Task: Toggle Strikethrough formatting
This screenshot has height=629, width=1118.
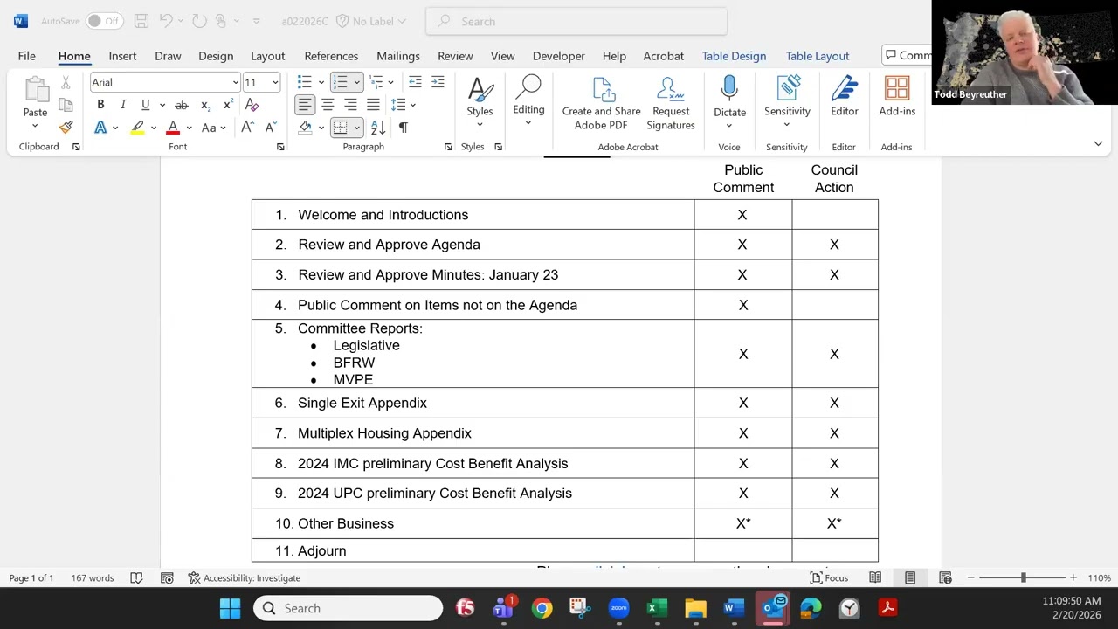Action: (182, 105)
